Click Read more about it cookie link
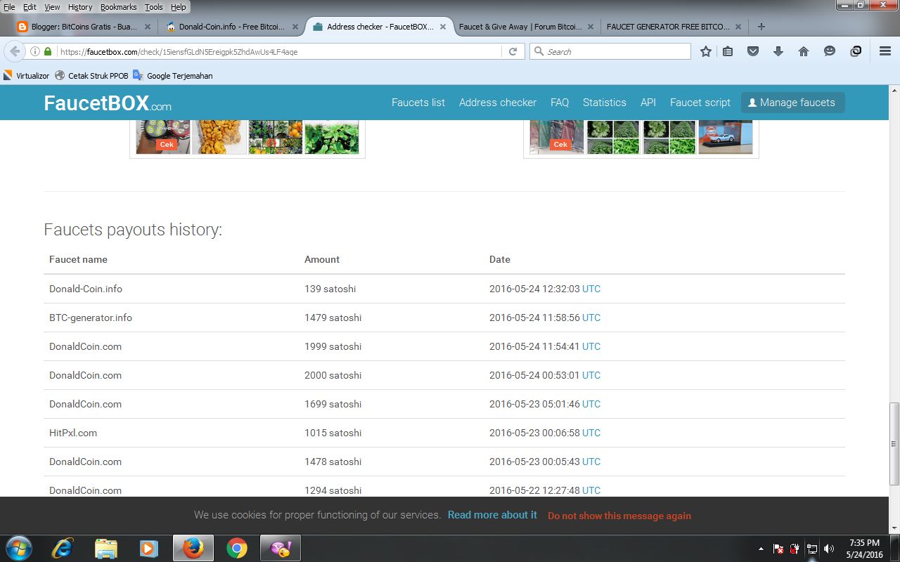The height and width of the screenshot is (562, 900). pyautogui.click(x=492, y=515)
